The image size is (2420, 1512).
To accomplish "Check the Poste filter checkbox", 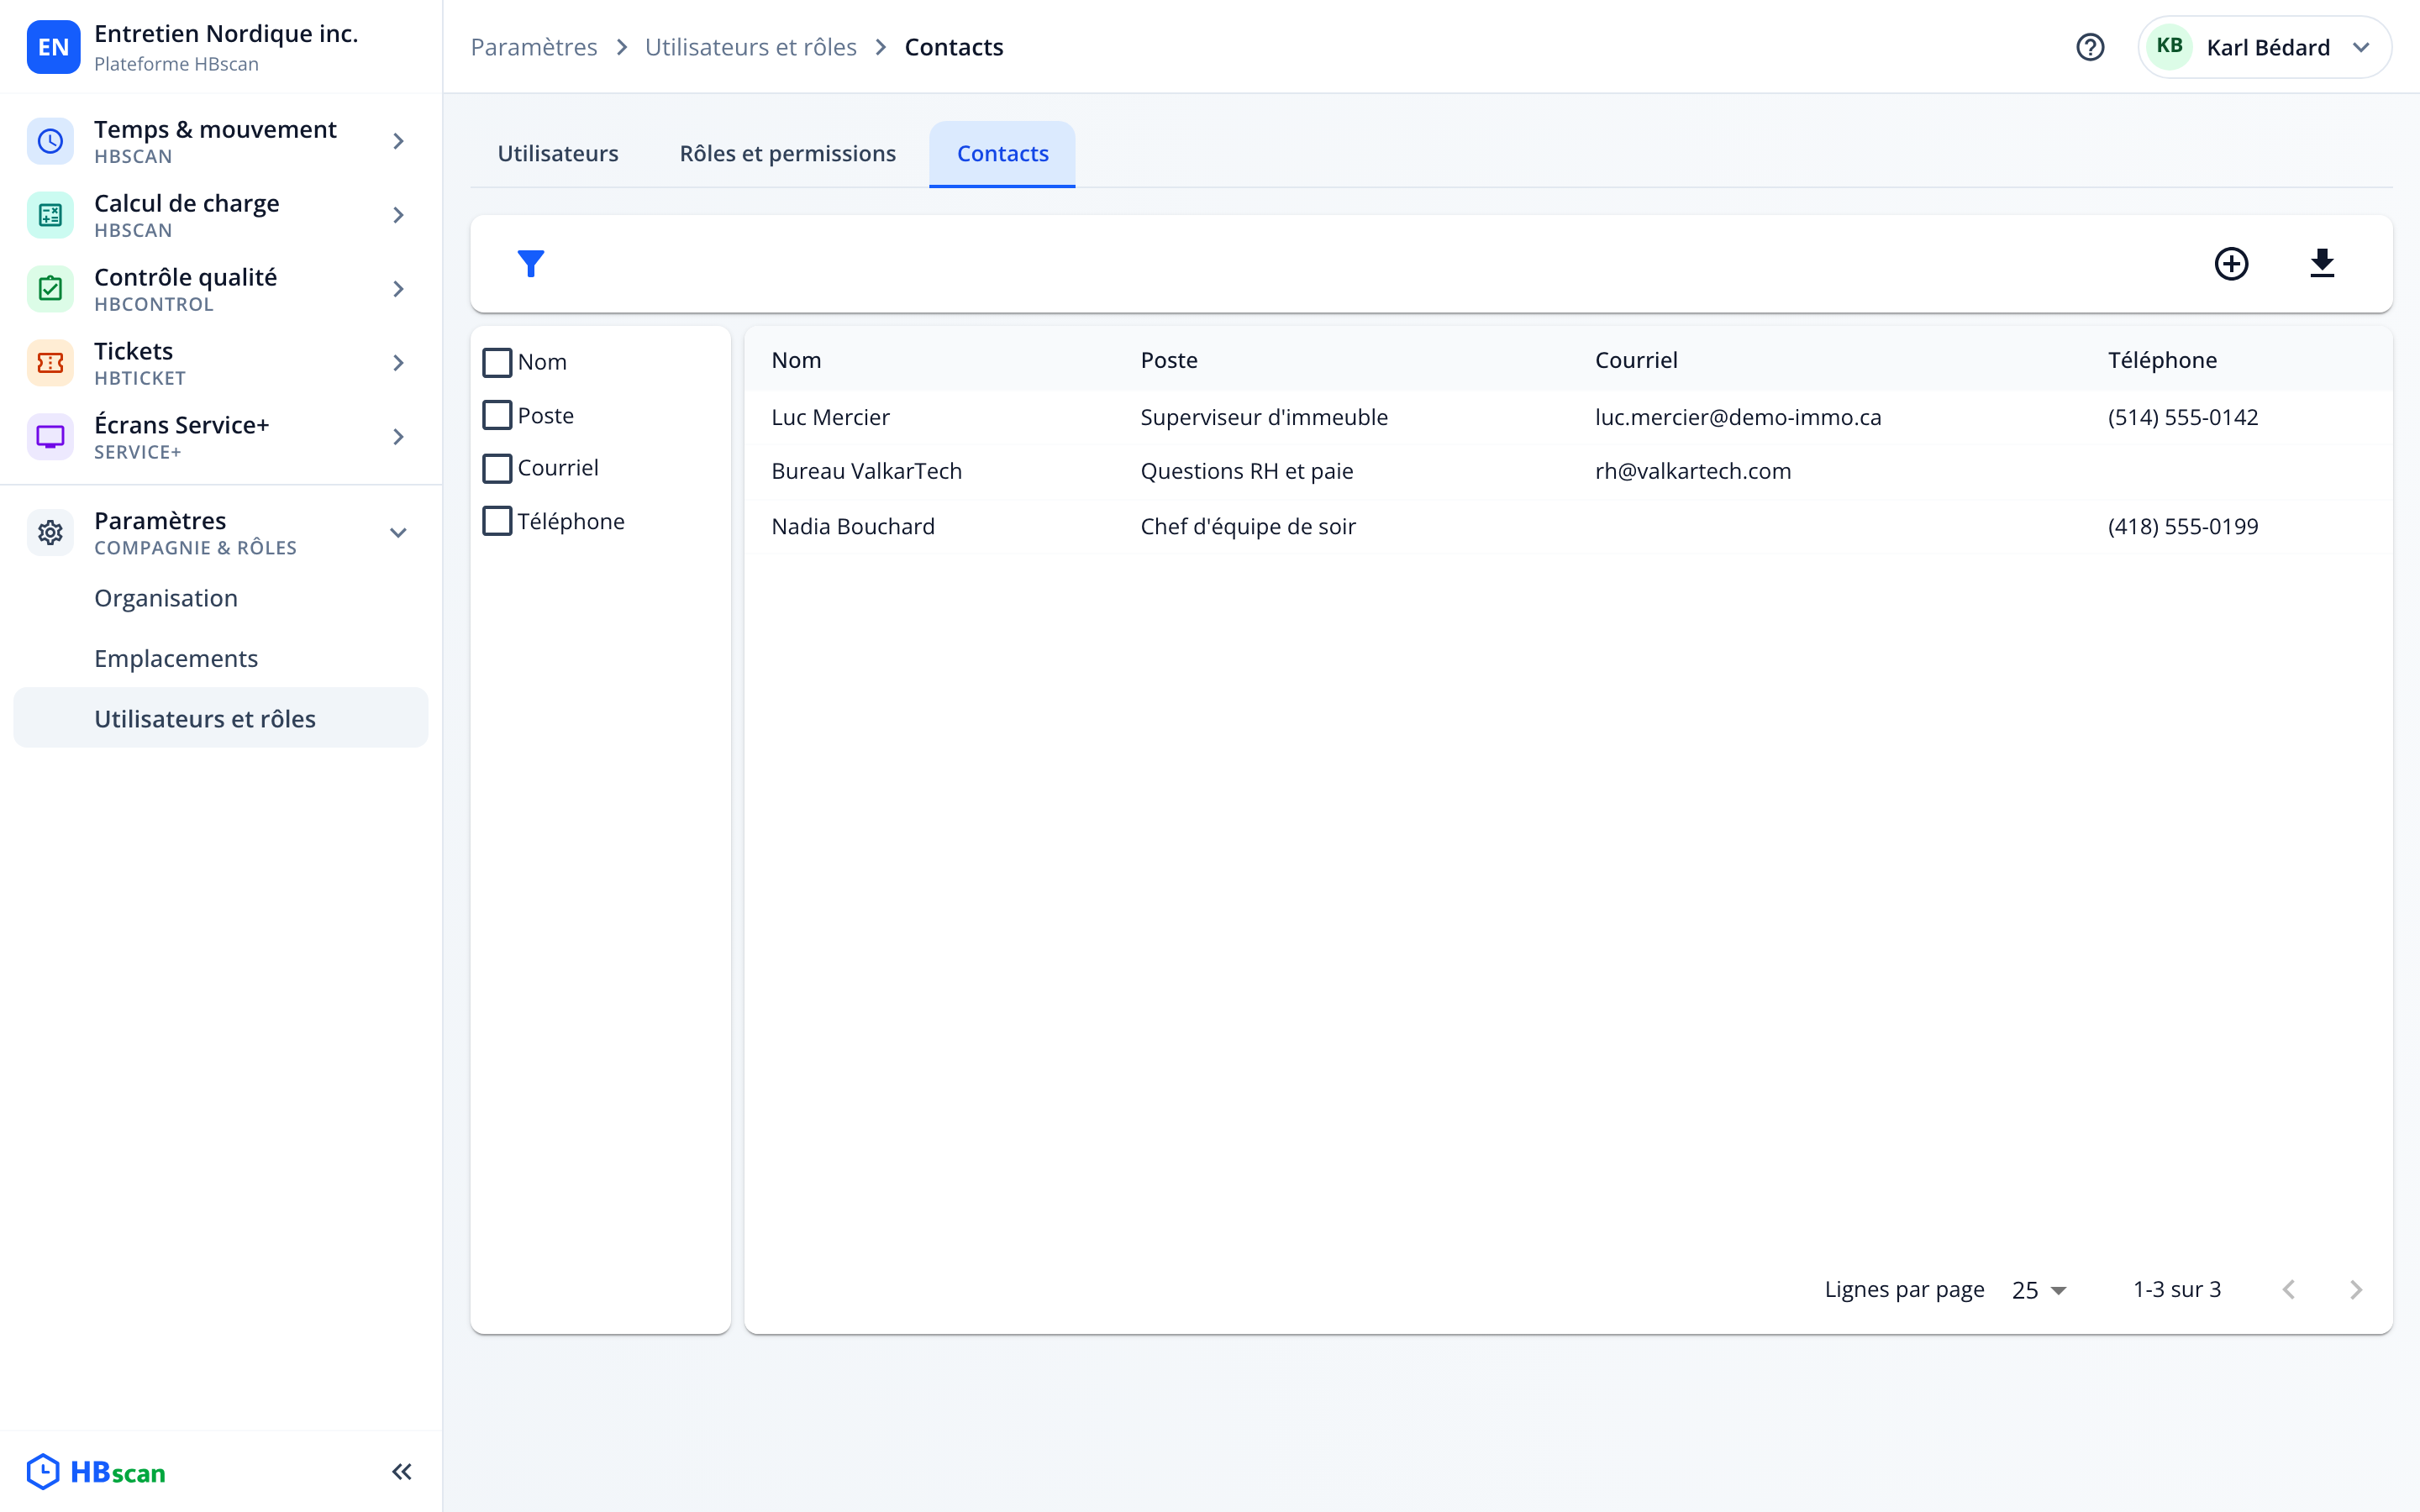I will click(x=497, y=415).
